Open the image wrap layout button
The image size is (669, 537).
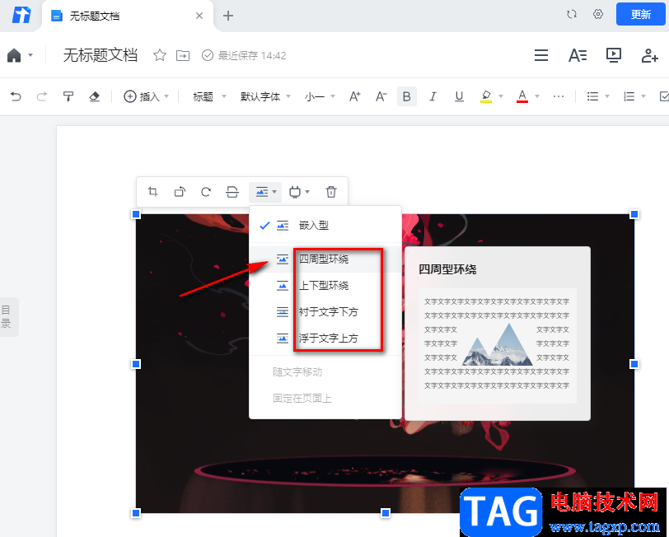pyautogui.click(x=265, y=192)
